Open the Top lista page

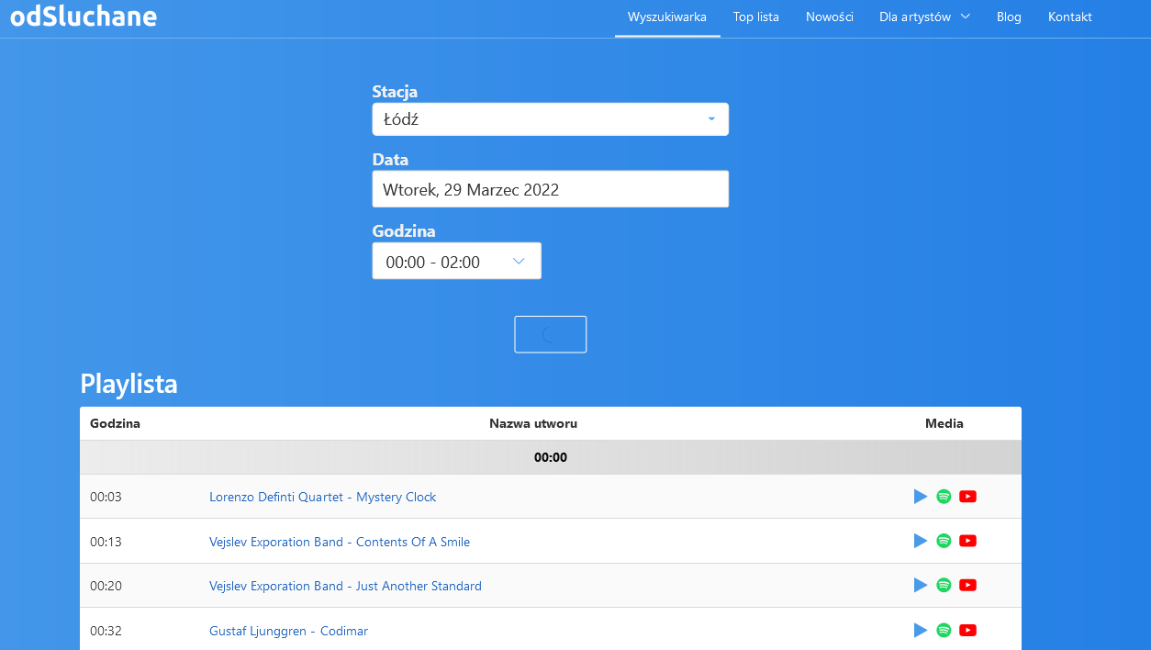(x=756, y=17)
